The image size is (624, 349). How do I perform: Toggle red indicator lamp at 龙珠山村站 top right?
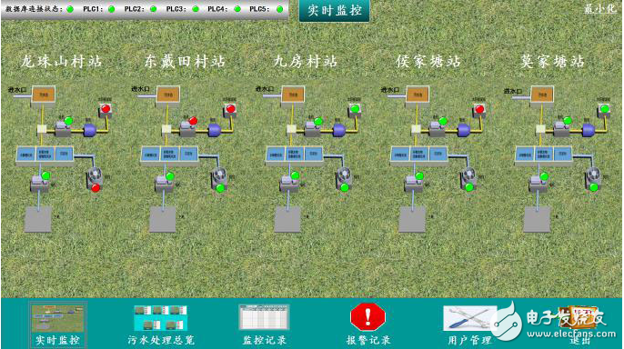[x=106, y=108]
